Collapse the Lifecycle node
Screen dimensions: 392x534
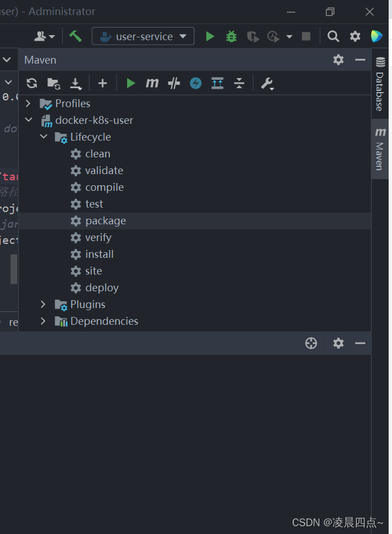(x=43, y=136)
